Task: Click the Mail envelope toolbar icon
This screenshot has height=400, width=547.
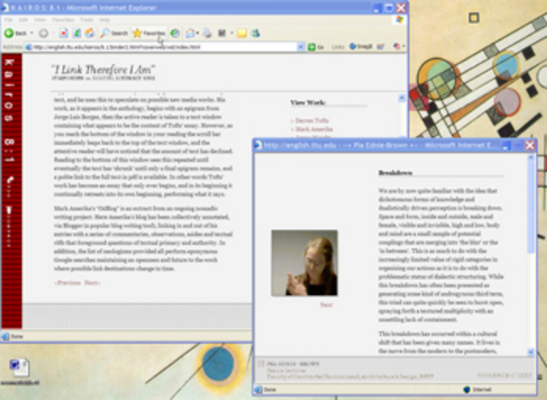Action: (190, 33)
